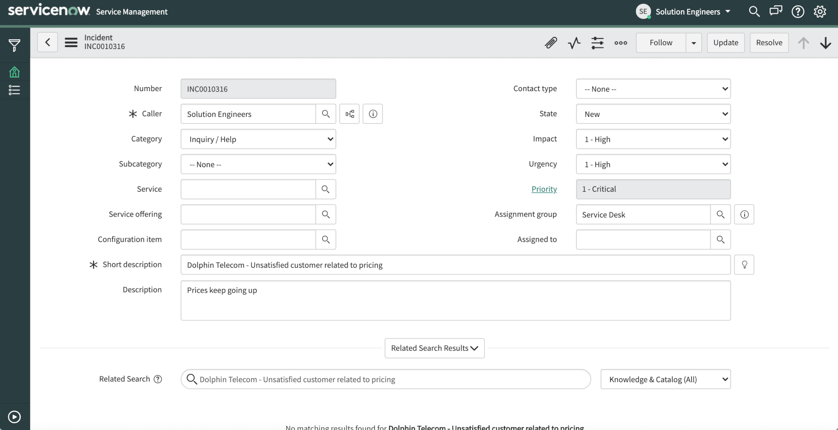Attach a file to the incident
Screen dimensions: 838x430
click(x=550, y=43)
